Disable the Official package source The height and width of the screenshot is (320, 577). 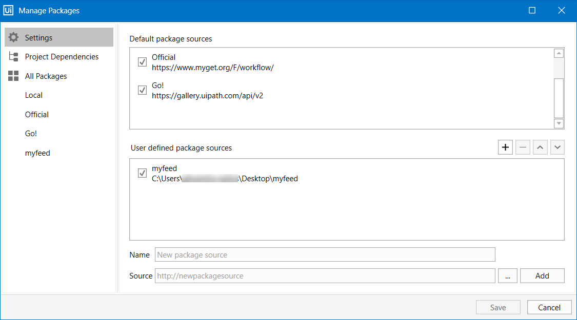click(142, 62)
